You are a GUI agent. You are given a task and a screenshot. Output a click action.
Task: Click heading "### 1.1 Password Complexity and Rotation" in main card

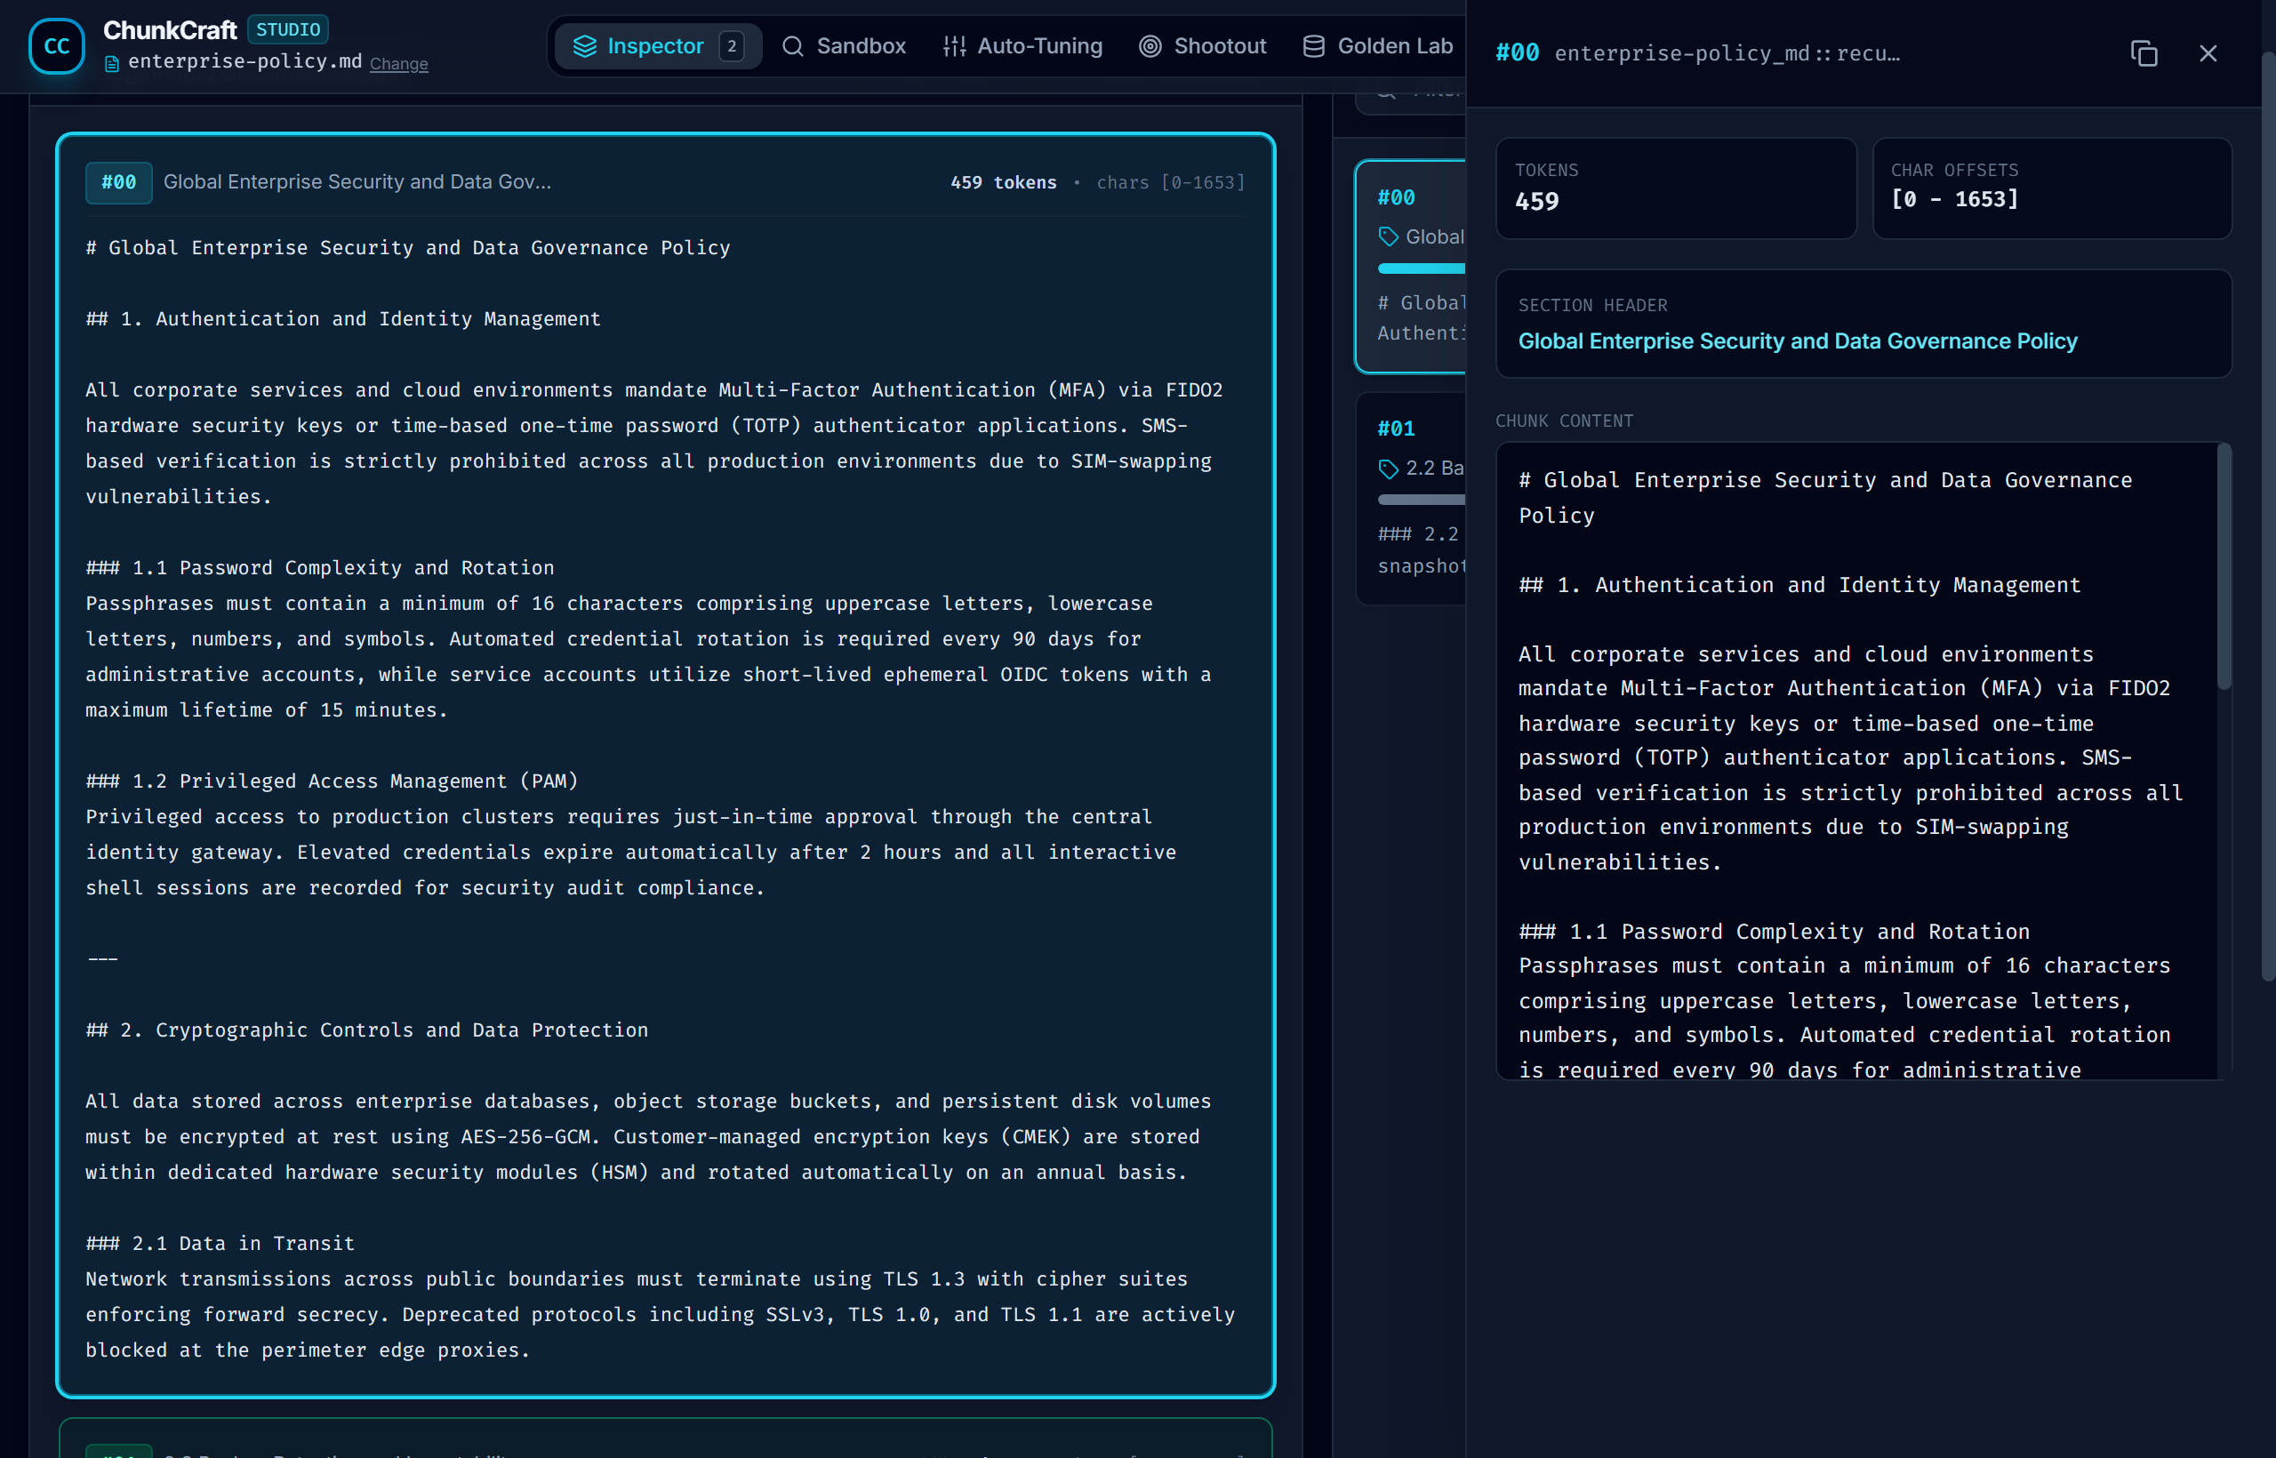point(320,568)
